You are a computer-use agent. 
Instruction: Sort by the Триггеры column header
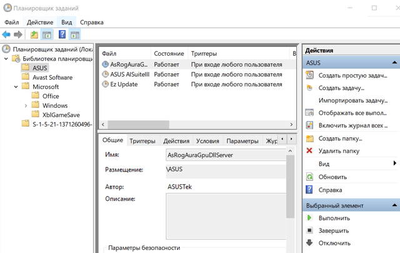(239, 53)
